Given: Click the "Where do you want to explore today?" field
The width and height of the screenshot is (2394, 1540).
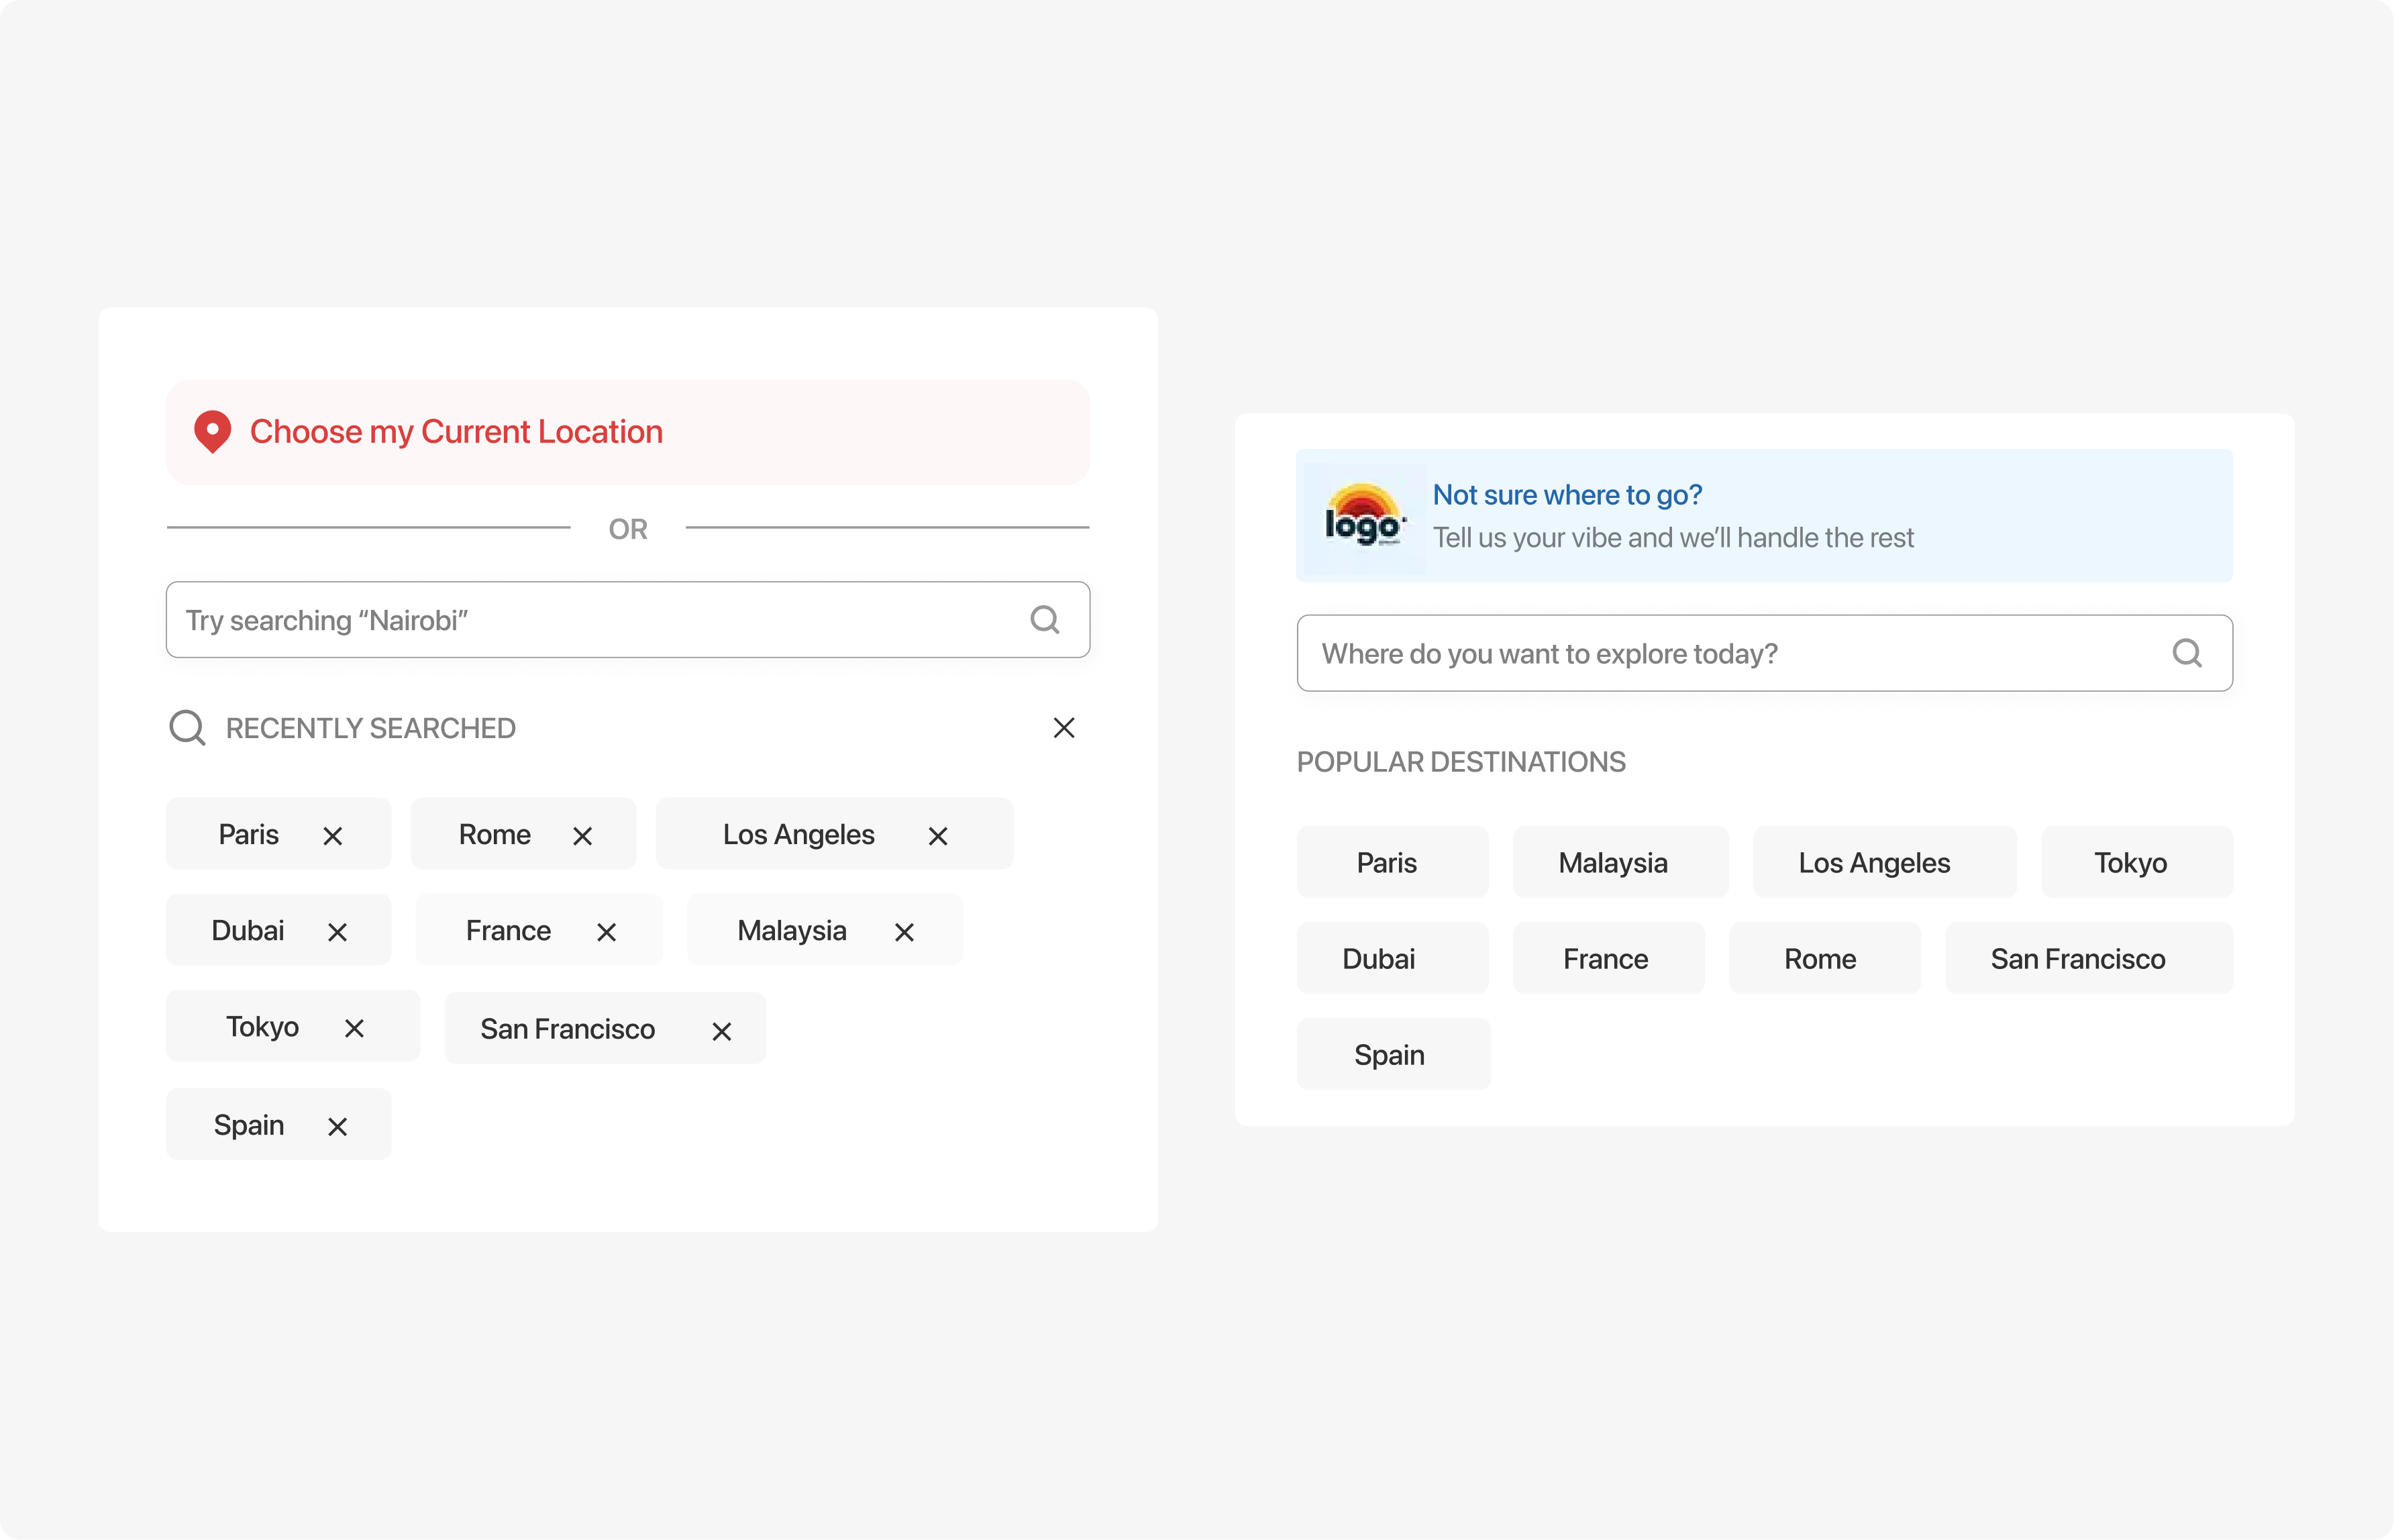Looking at the screenshot, I should click(x=1730, y=653).
